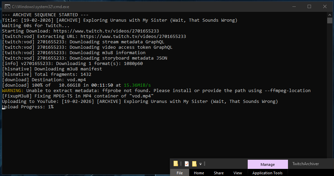Expand the Customize Quick Access Toolbar arrow

(x=200, y=164)
